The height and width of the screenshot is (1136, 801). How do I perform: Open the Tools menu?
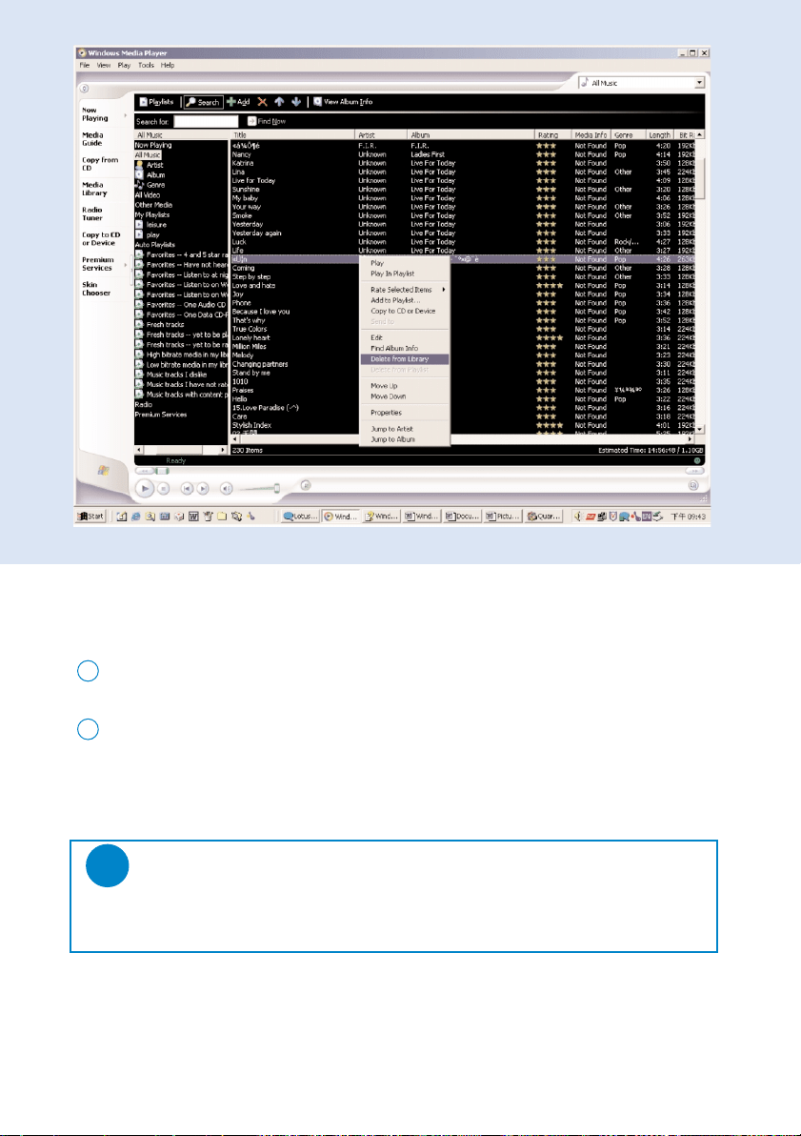[146, 65]
